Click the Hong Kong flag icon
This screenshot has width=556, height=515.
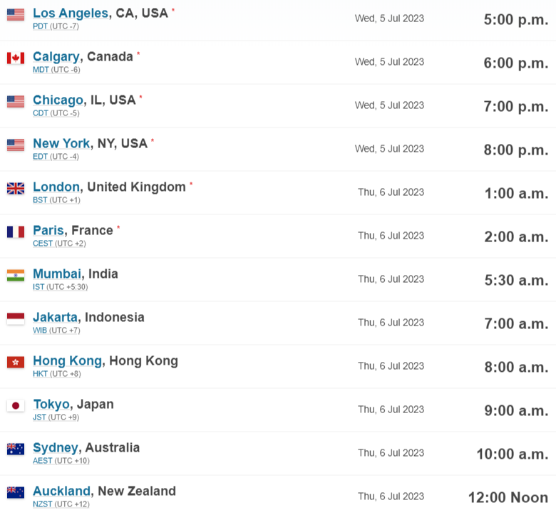click(16, 363)
